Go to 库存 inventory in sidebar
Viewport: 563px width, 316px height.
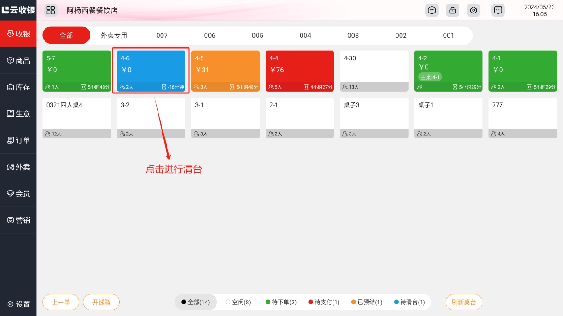[18, 87]
